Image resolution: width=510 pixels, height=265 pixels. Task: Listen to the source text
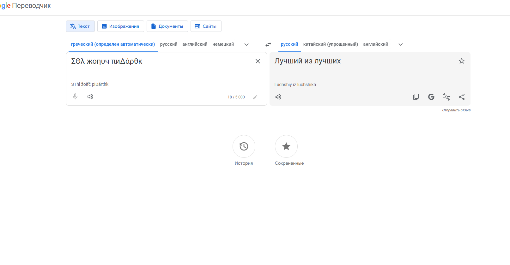[x=90, y=97]
